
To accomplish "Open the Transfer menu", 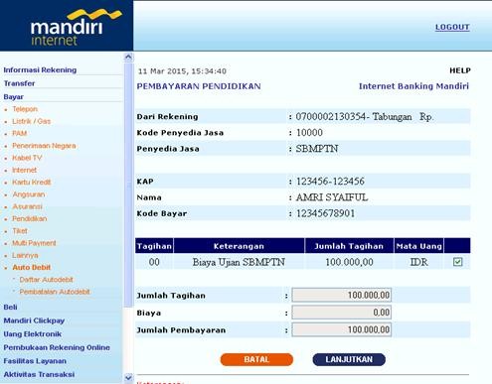I will [19, 83].
